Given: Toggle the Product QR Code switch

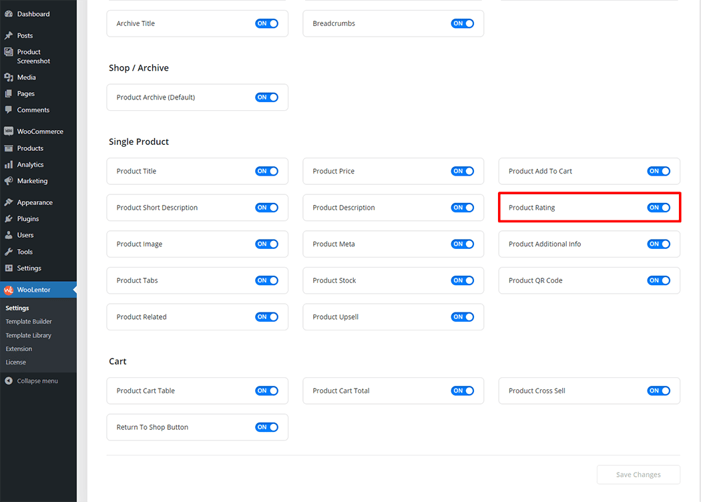Looking at the screenshot, I should pos(658,280).
